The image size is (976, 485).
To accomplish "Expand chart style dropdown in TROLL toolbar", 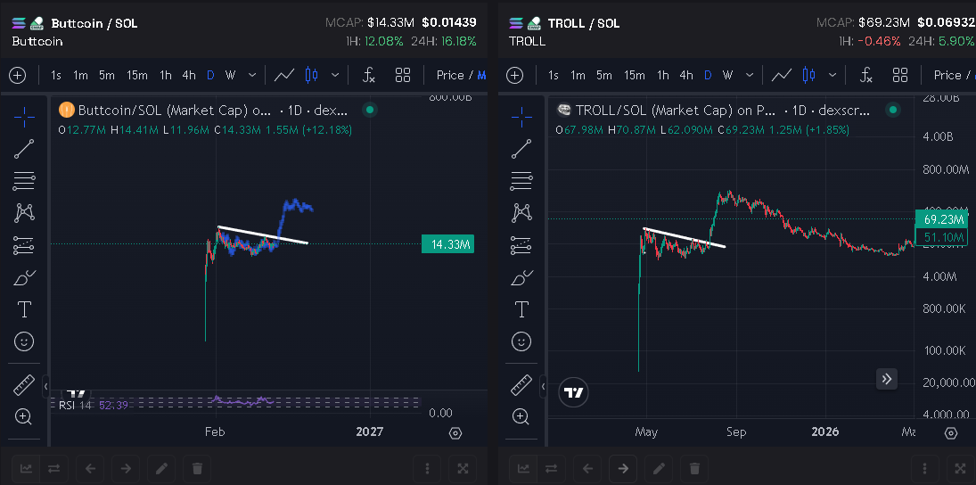I will [832, 75].
